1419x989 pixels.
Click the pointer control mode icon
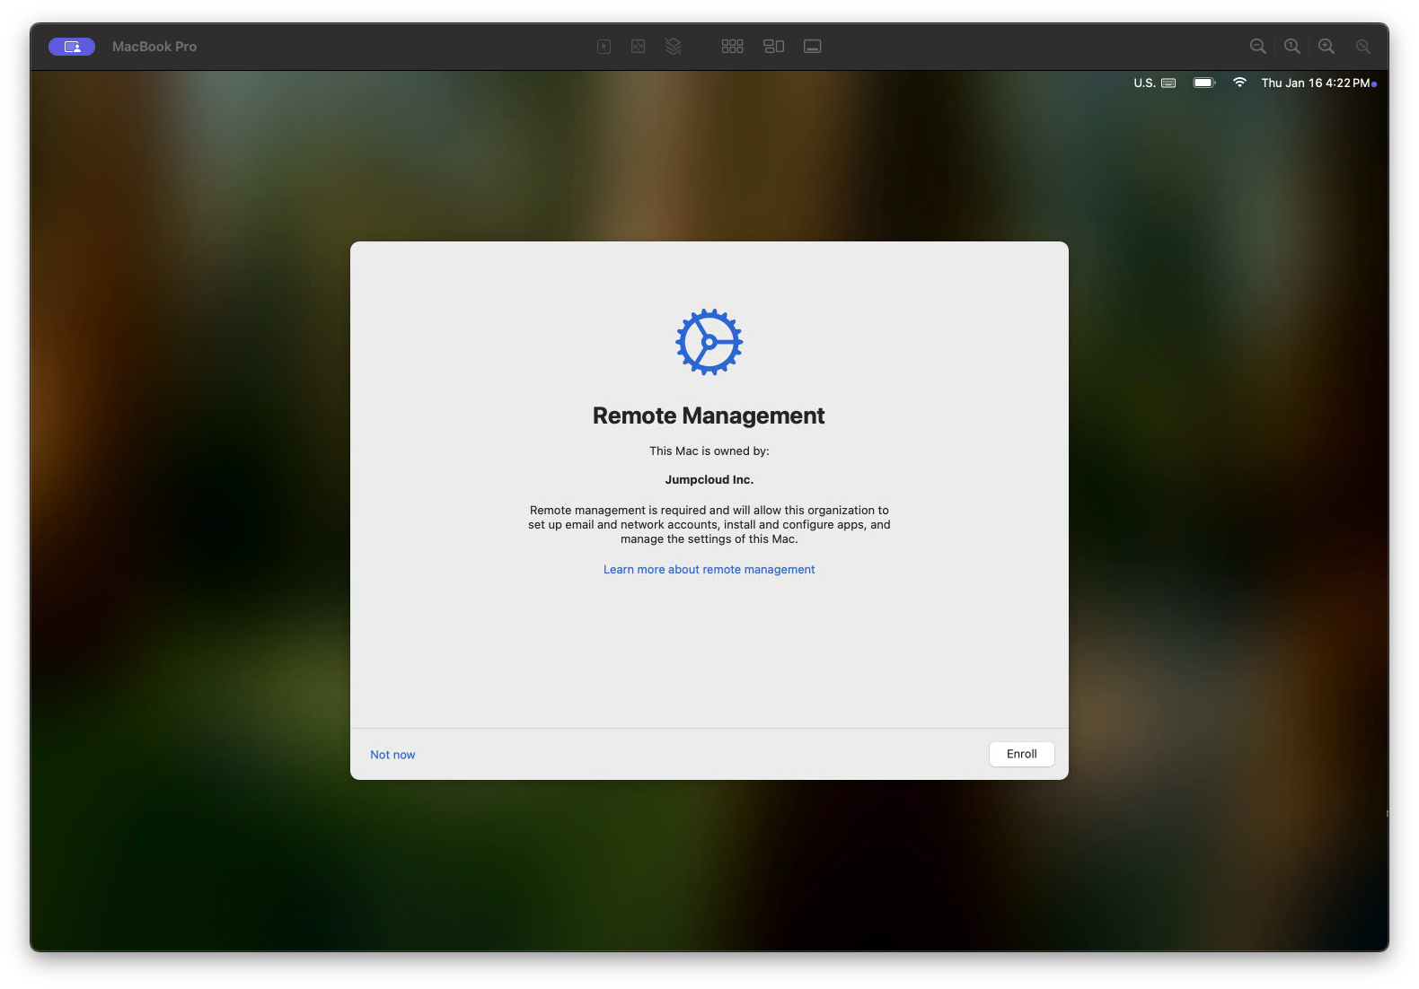coord(604,47)
